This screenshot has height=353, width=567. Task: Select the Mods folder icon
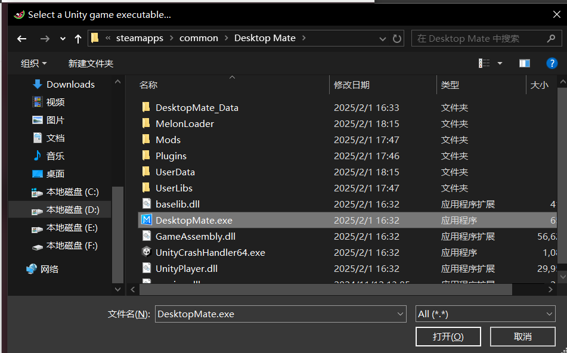tap(146, 140)
